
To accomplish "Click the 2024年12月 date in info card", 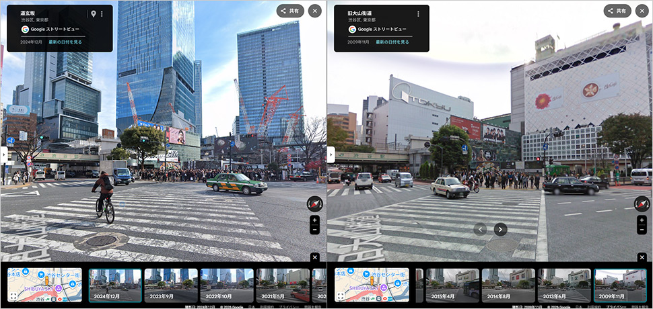I will (31, 42).
